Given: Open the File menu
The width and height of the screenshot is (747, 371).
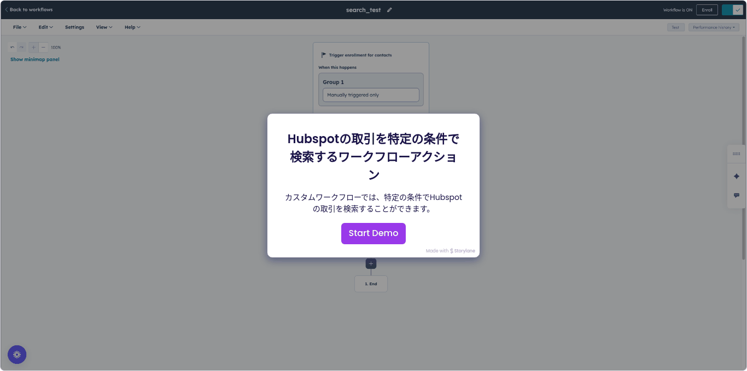Looking at the screenshot, I should 20,27.
